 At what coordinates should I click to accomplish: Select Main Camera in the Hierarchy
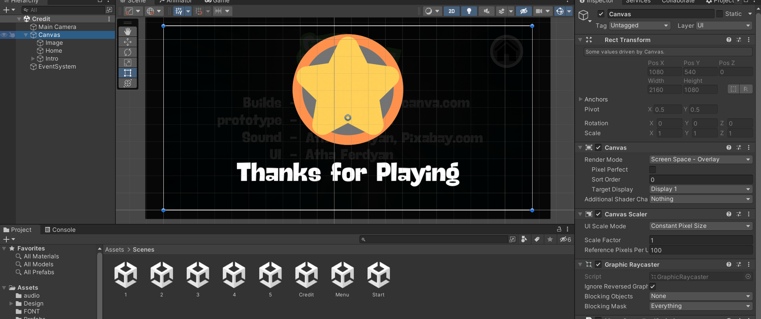[57, 27]
